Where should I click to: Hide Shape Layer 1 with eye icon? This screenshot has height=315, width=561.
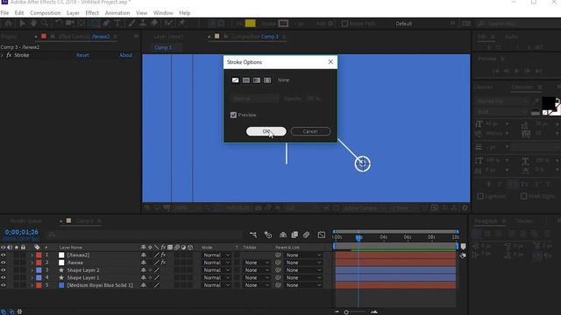pyautogui.click(x=4, y=277)
